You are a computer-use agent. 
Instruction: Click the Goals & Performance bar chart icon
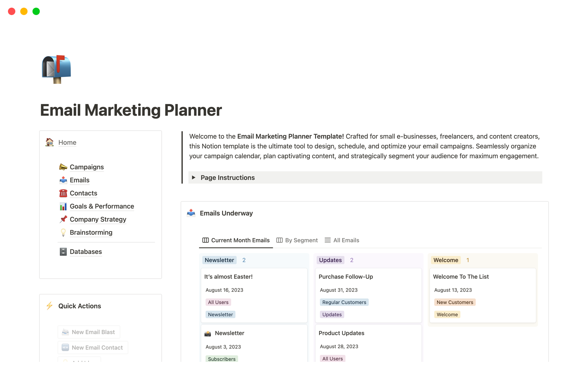click(x=63, y=206)
